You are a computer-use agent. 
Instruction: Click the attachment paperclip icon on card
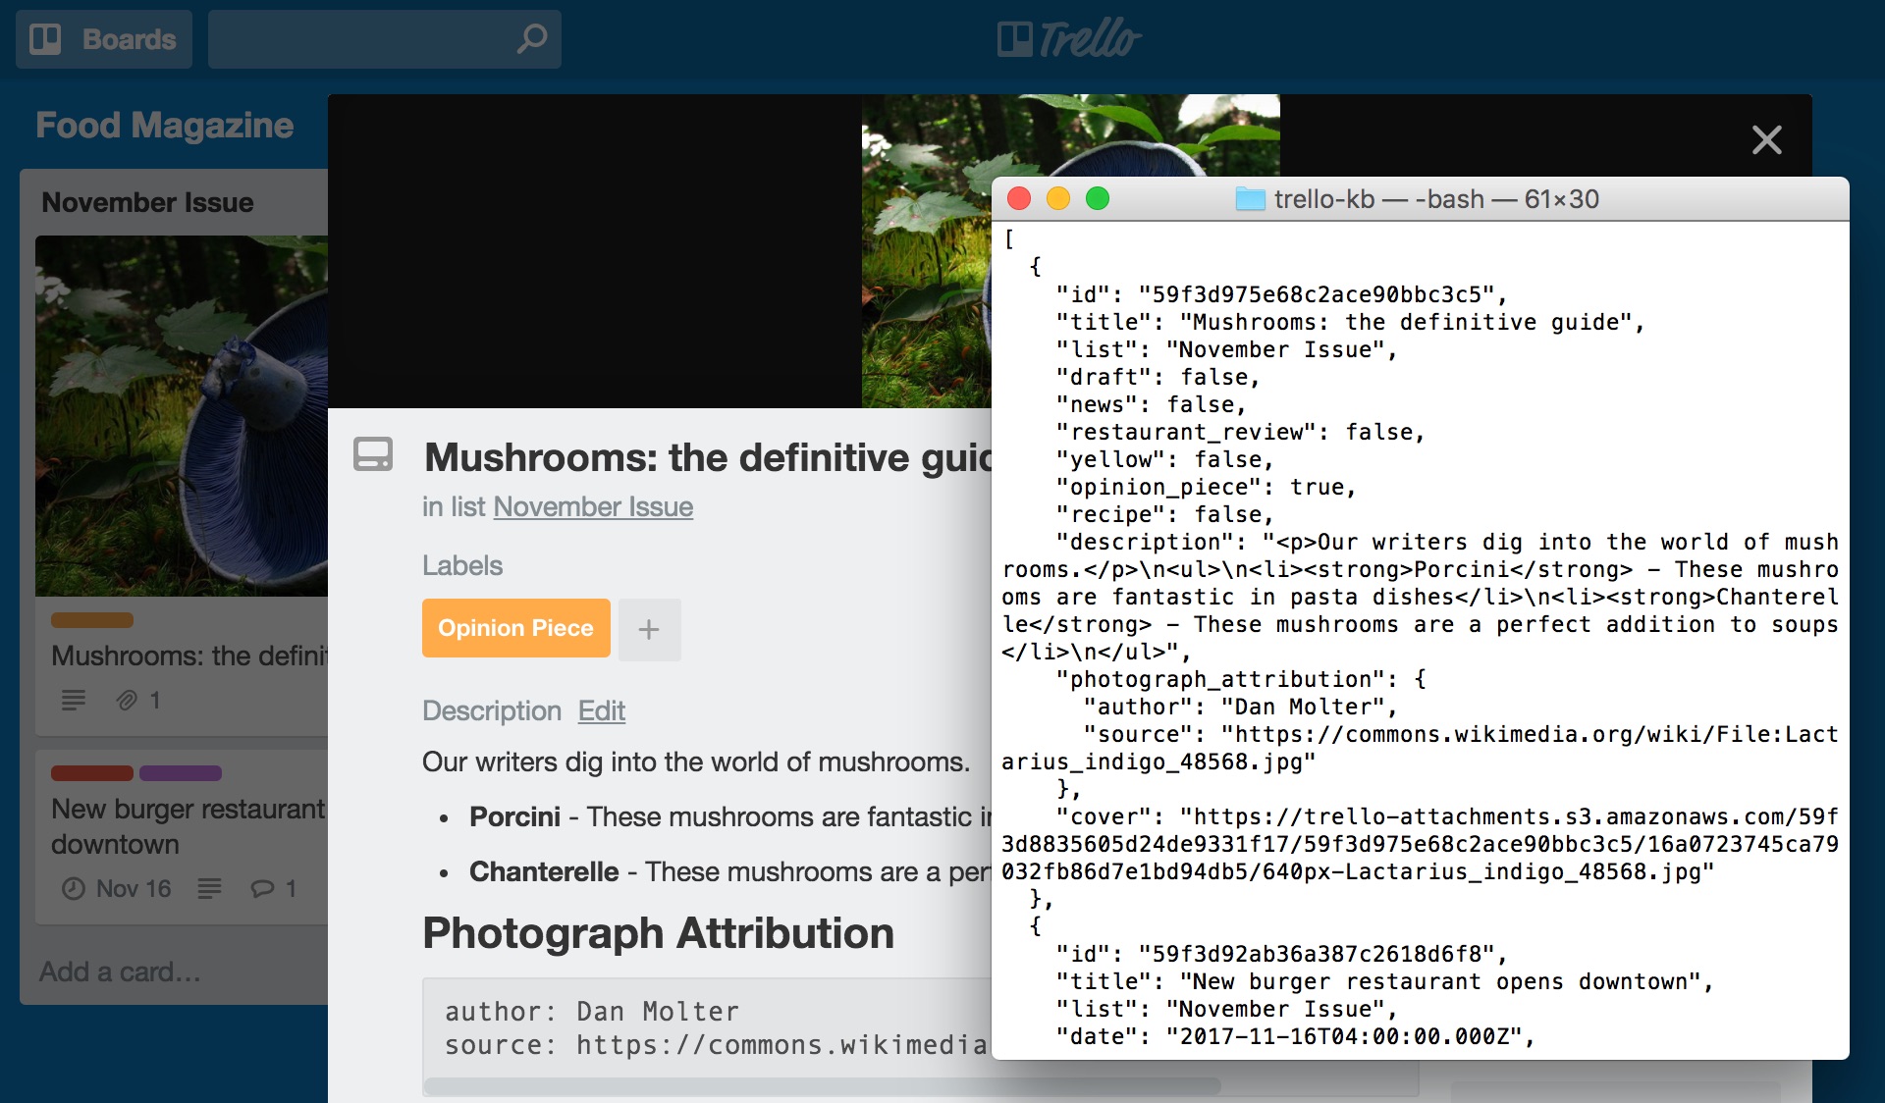(x=127, y=700)
